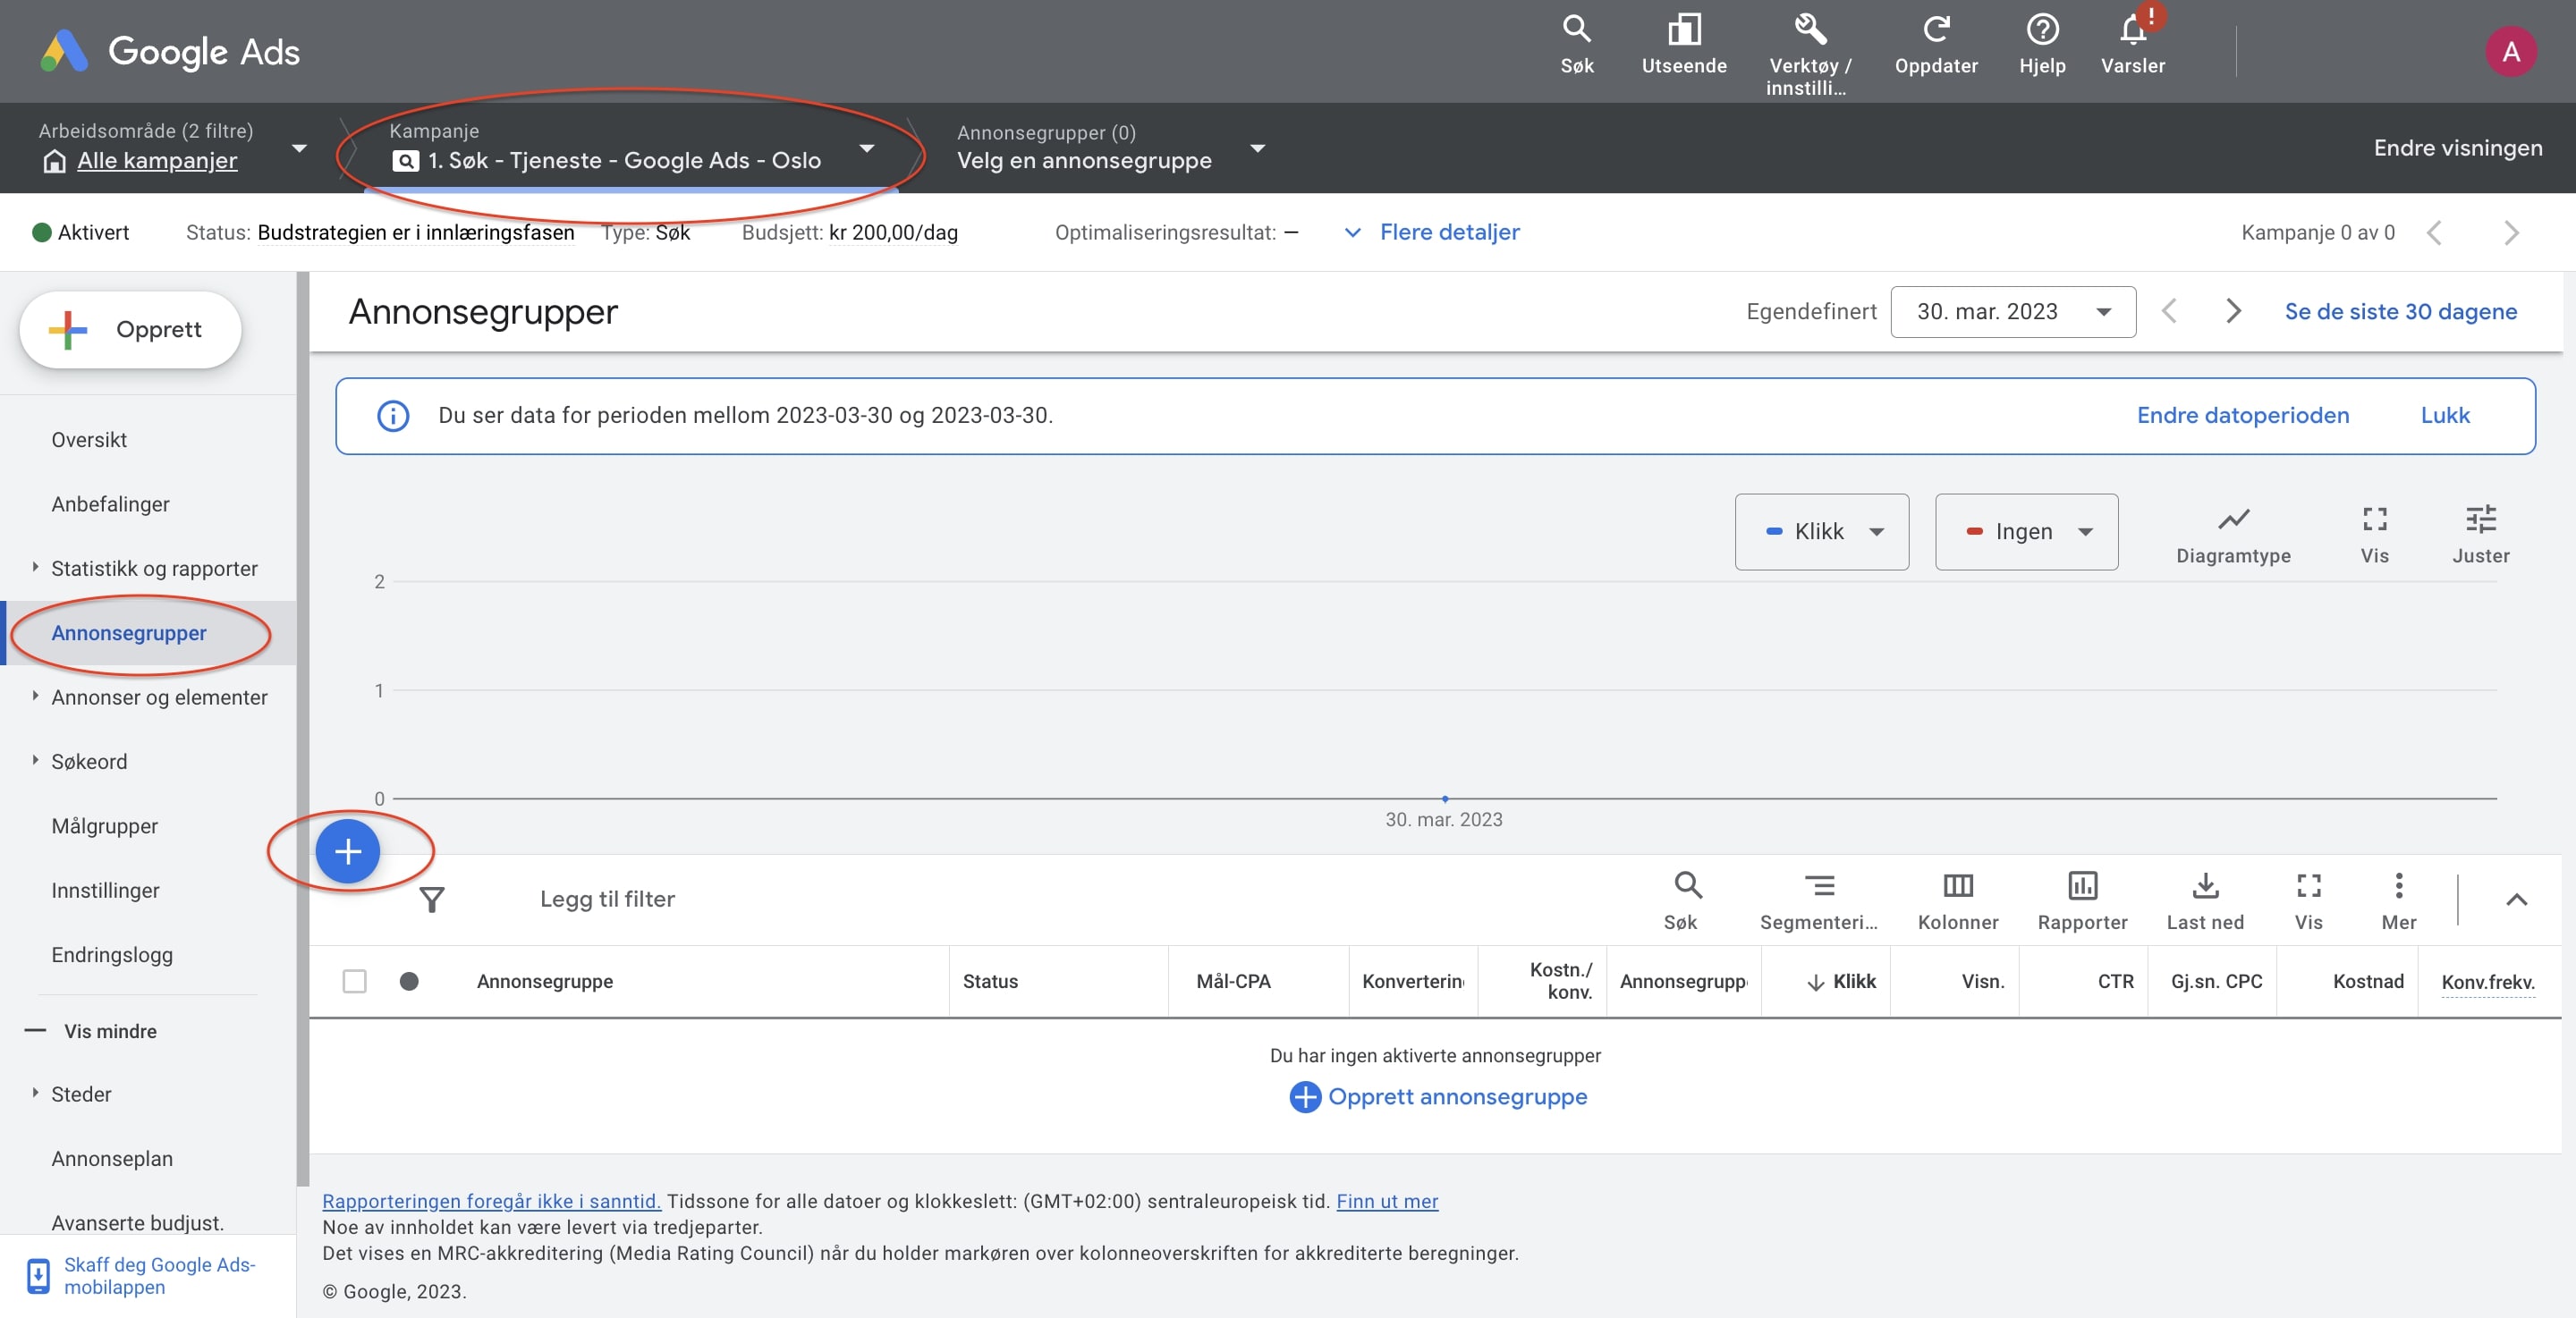Open the Klikk metric dropdown
This screenshot has height=1318, width=2576.
[x=1821, y=532]
